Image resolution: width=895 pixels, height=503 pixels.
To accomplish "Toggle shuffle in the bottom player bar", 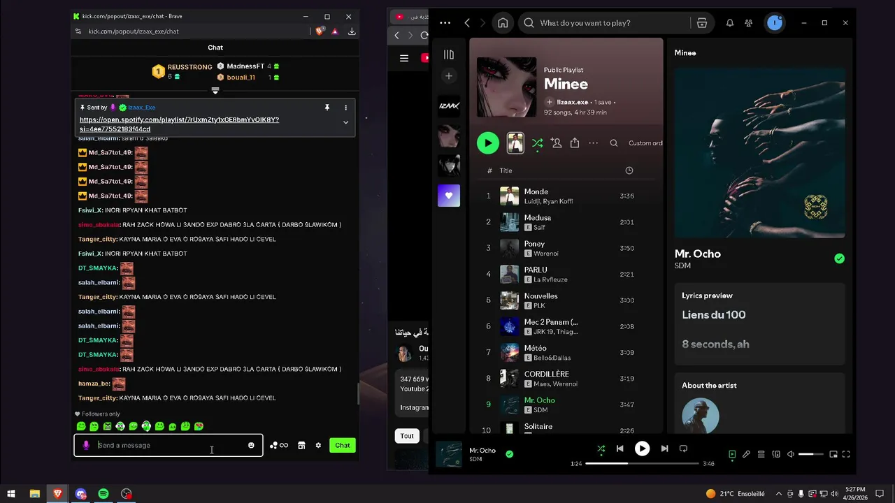I will pos(601,449).
